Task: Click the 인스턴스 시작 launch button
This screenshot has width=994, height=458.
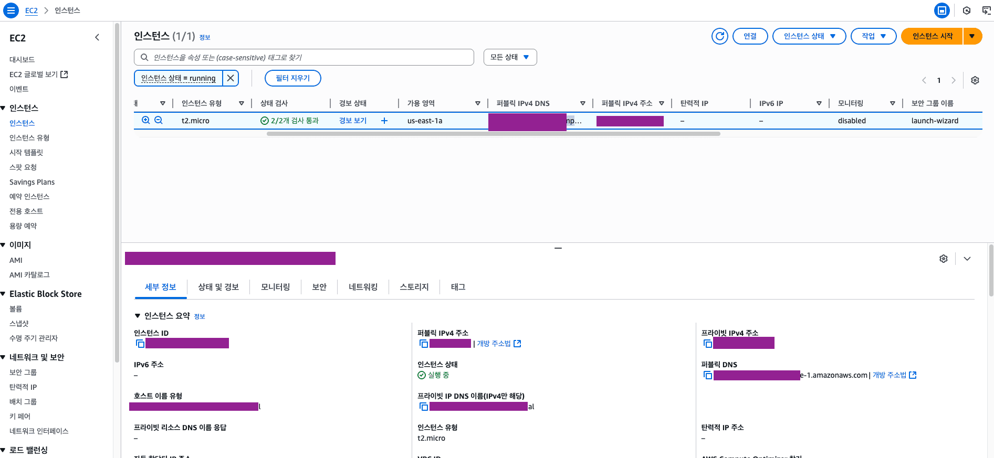Action: click(x=932, y=36)
